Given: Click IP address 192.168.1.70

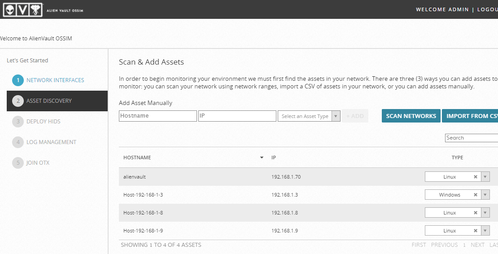Looking at the screenshot, I should pos(286,177).
